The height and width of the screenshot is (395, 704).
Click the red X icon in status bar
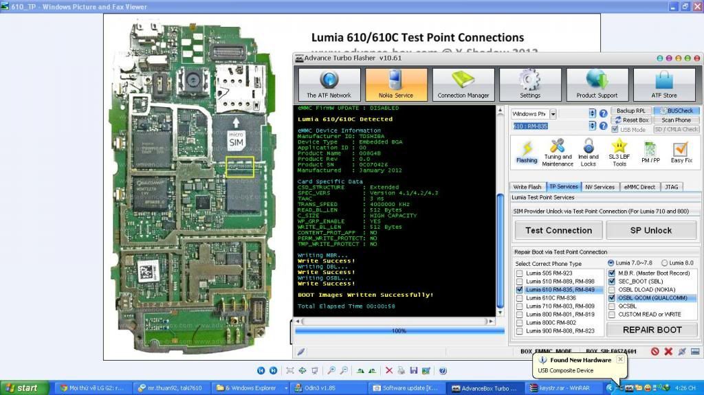pyautogui.click(x=668, y=352)
